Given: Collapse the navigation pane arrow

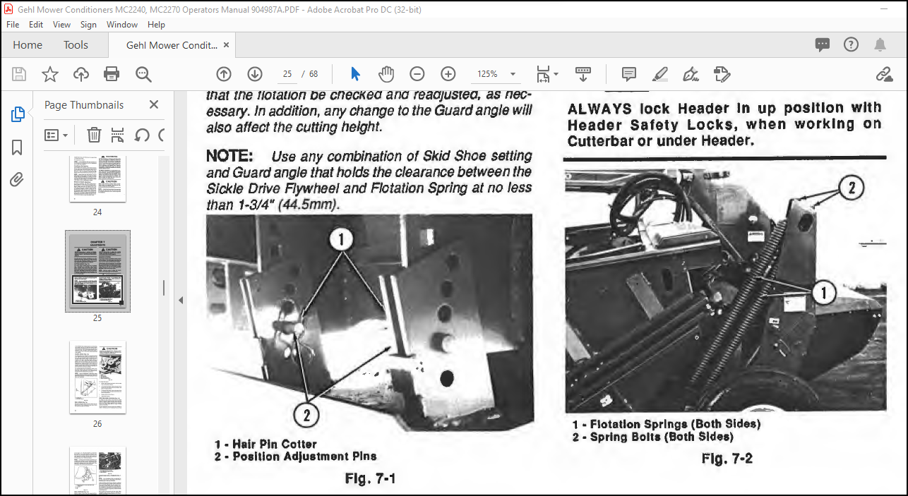Looking at the screenshot, I should 180,300.
